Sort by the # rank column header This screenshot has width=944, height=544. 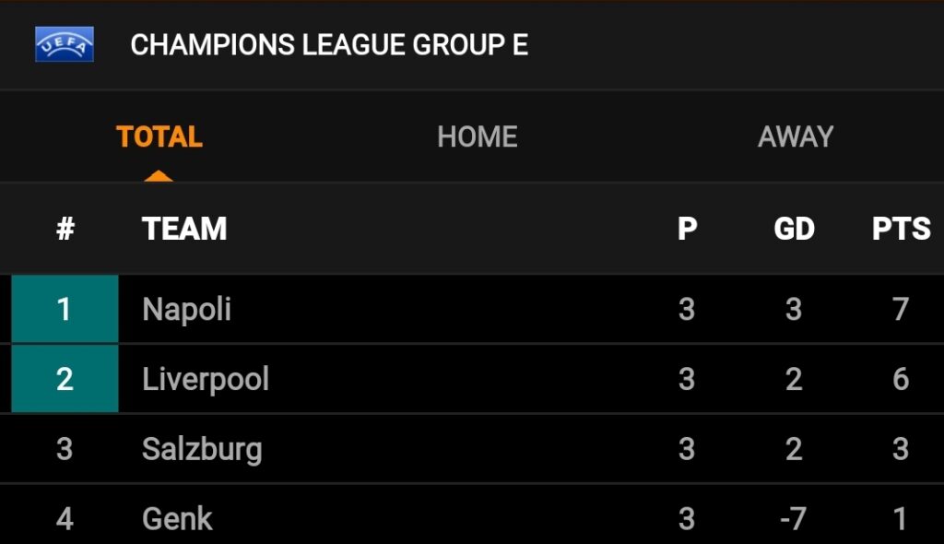(x=65, y=229)
